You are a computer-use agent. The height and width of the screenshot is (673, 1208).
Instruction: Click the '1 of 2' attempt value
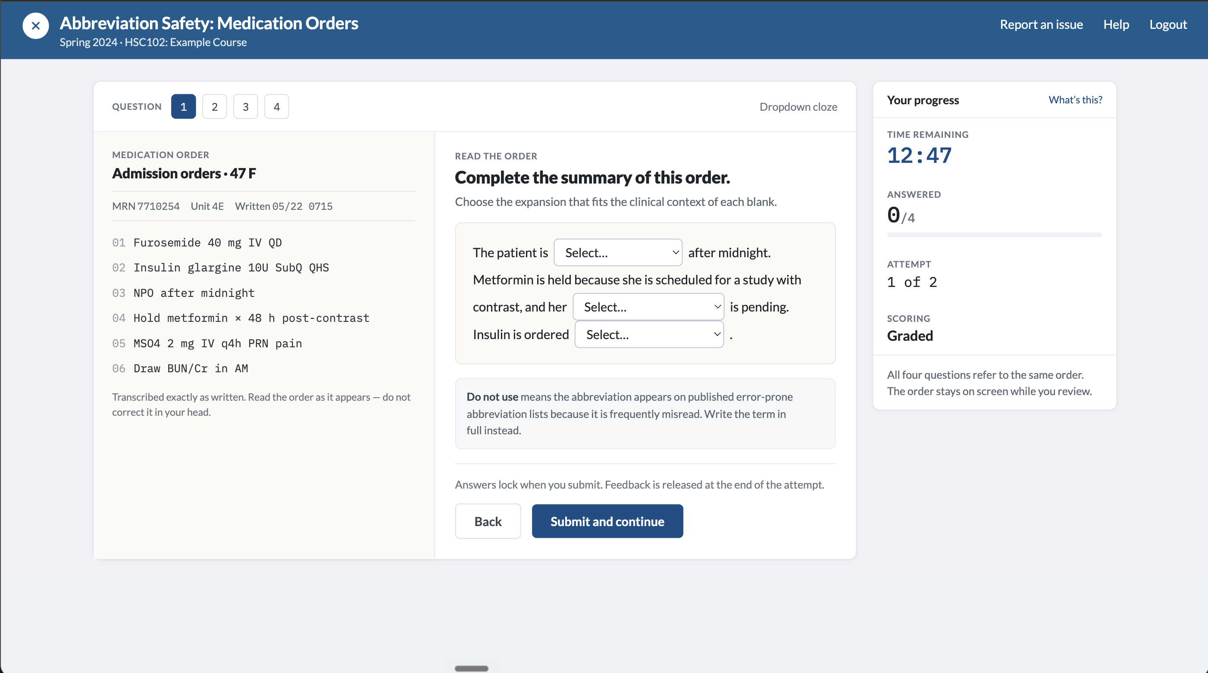point(912,282)
